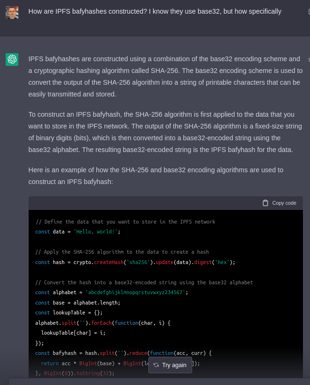Image resolution: width=310 pixels, height=385 pixels.
Task: Click the user's profile avatar photo
Action: click(x=12, y=12)
